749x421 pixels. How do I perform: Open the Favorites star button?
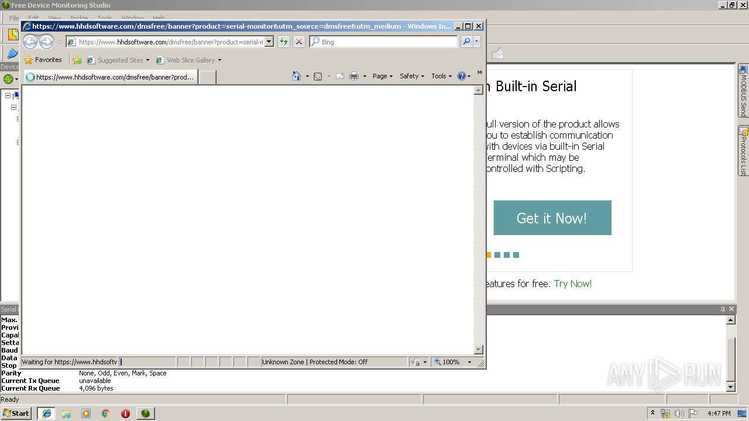pos(43,60)
